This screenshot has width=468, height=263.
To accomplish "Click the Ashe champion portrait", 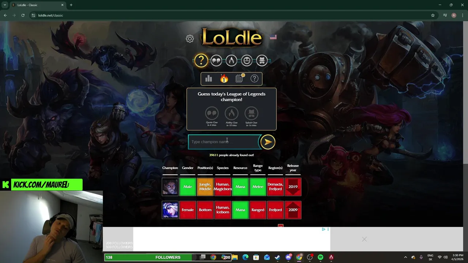I will pyautogui.click(x=170, y=210).
